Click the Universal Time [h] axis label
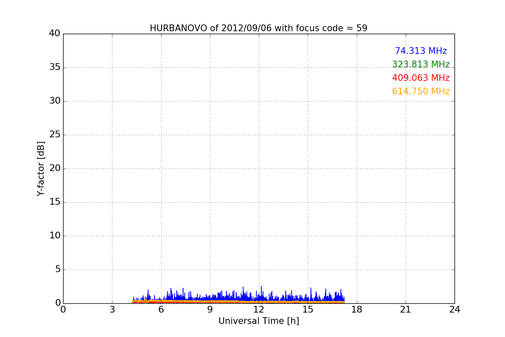 click(258, 321)
